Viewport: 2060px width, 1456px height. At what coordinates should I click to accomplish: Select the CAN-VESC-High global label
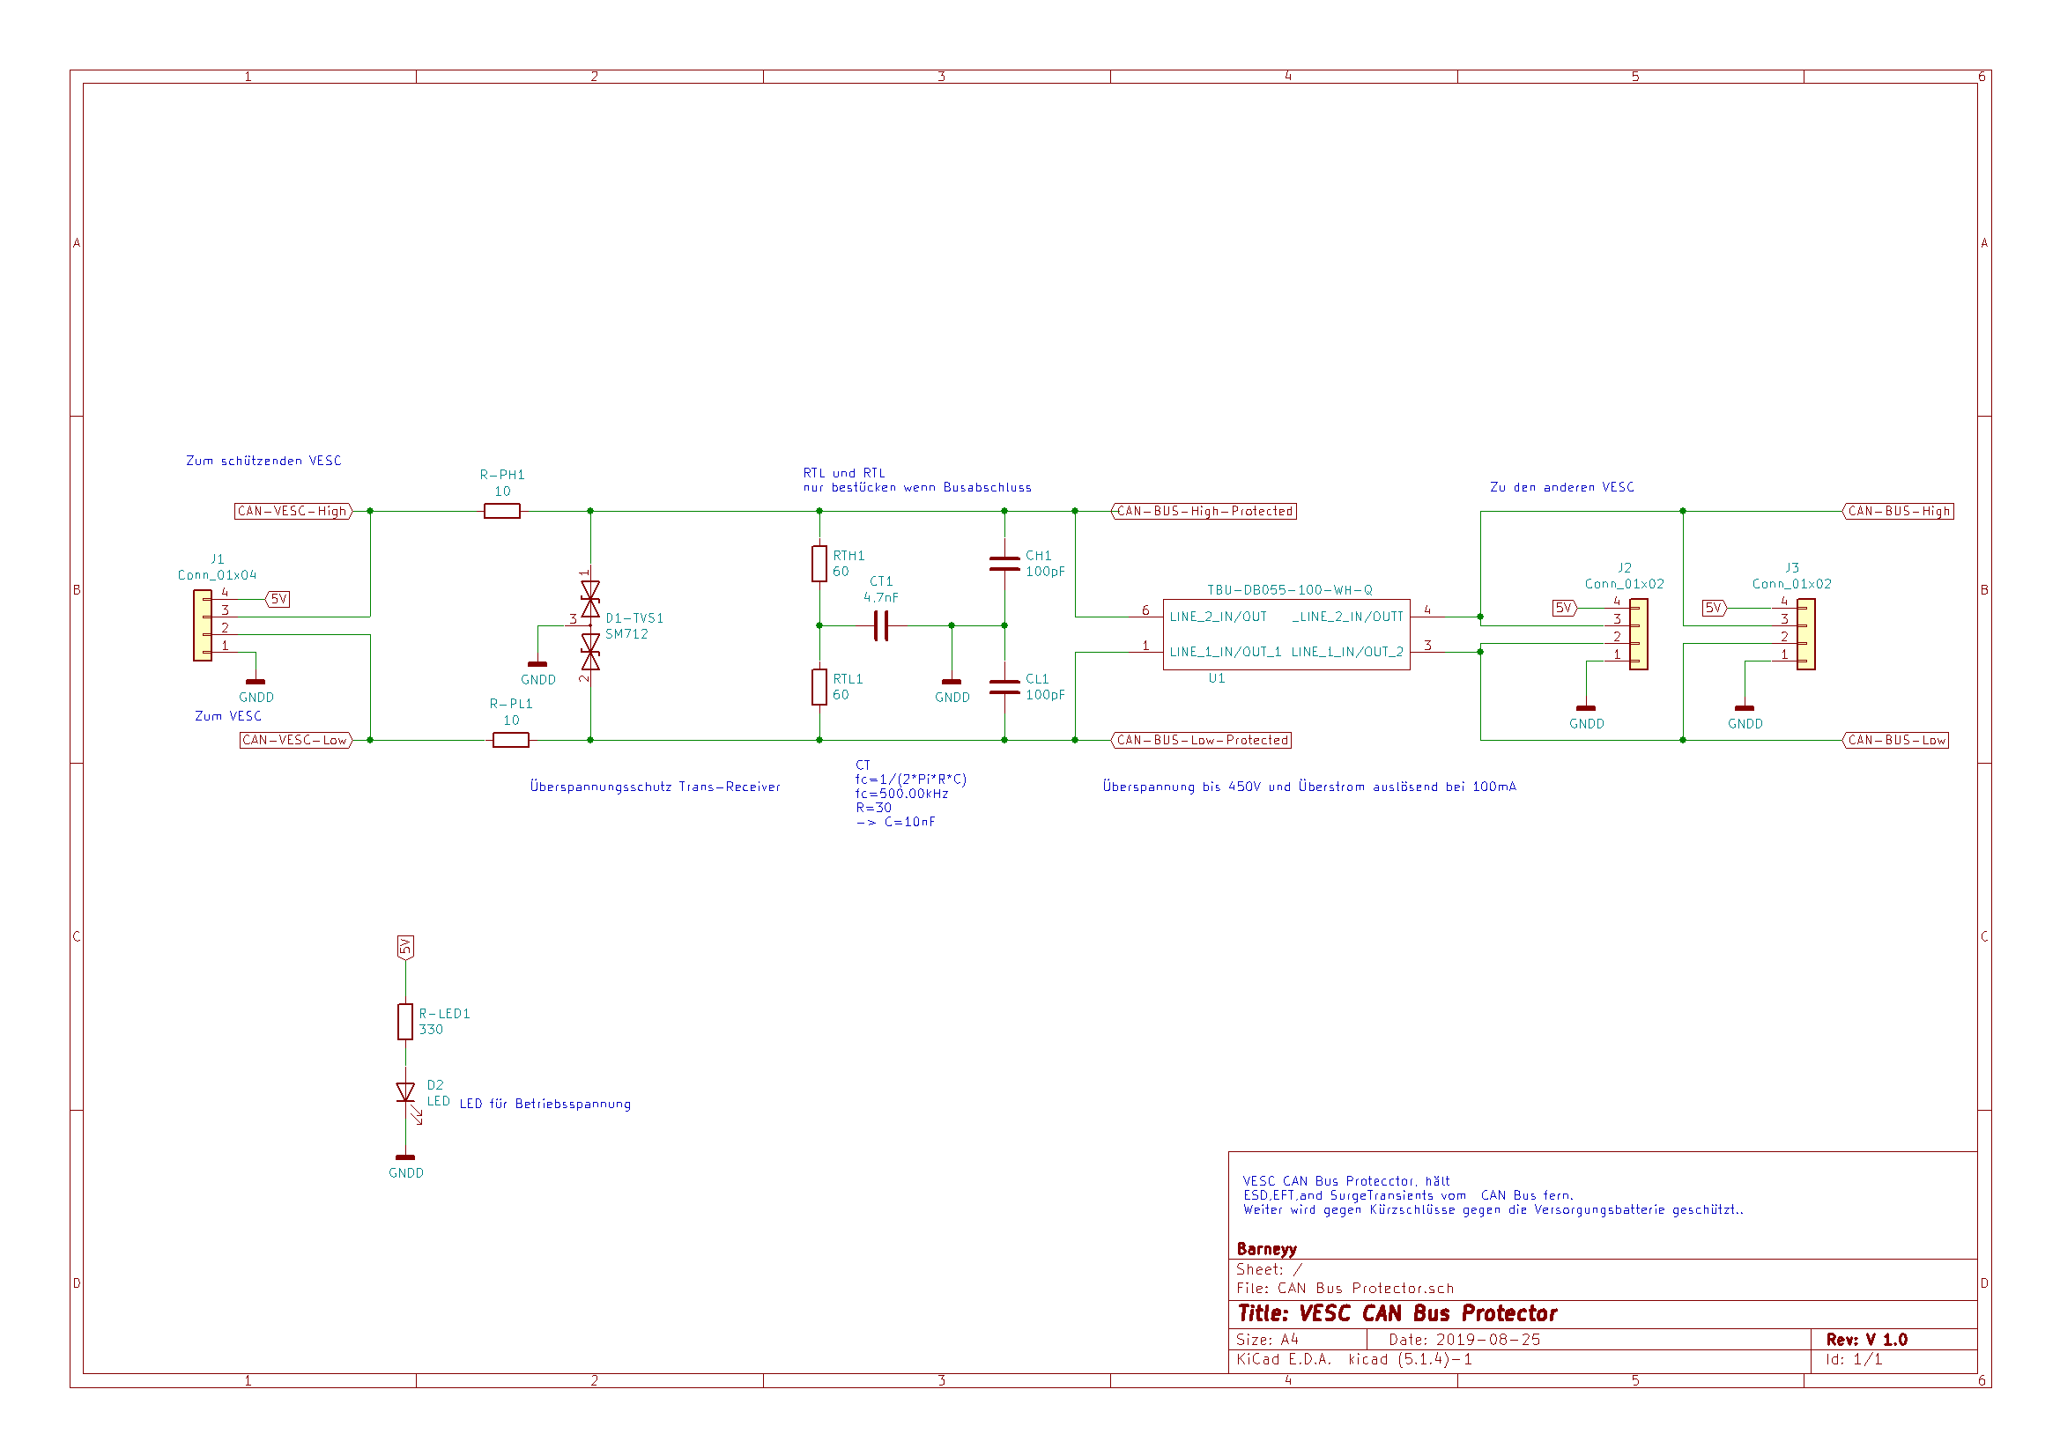[293, 512]
